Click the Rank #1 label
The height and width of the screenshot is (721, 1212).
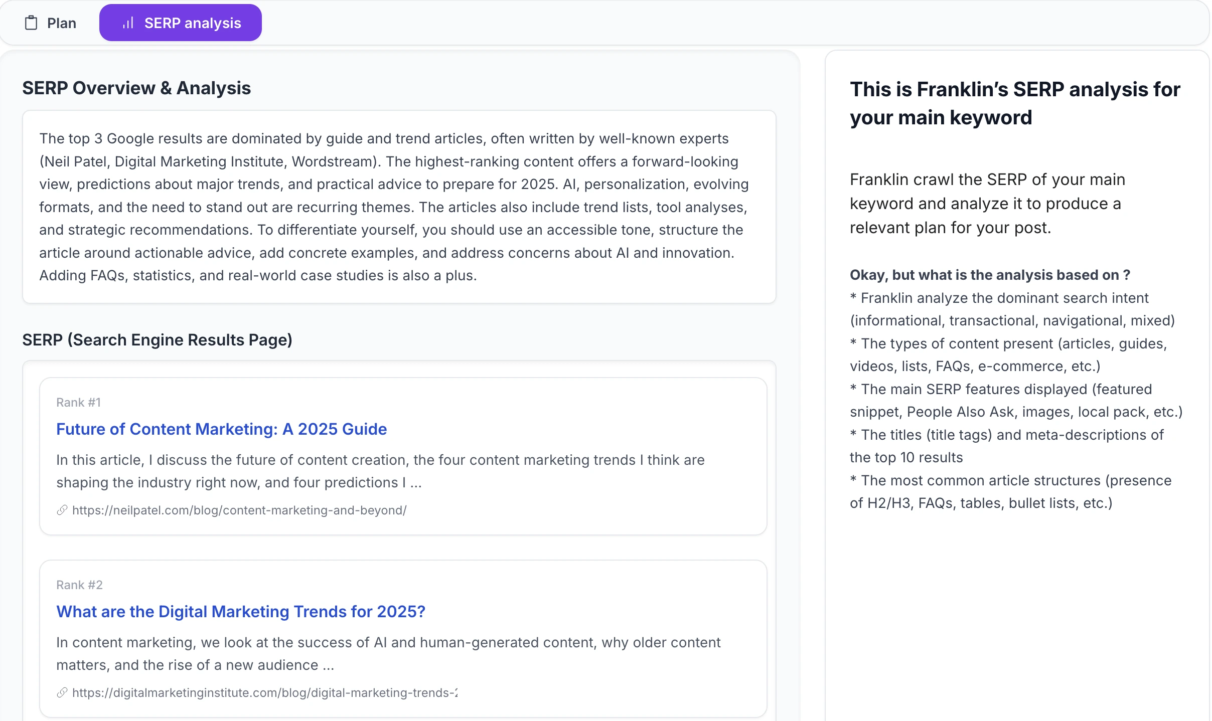point(78,402)
